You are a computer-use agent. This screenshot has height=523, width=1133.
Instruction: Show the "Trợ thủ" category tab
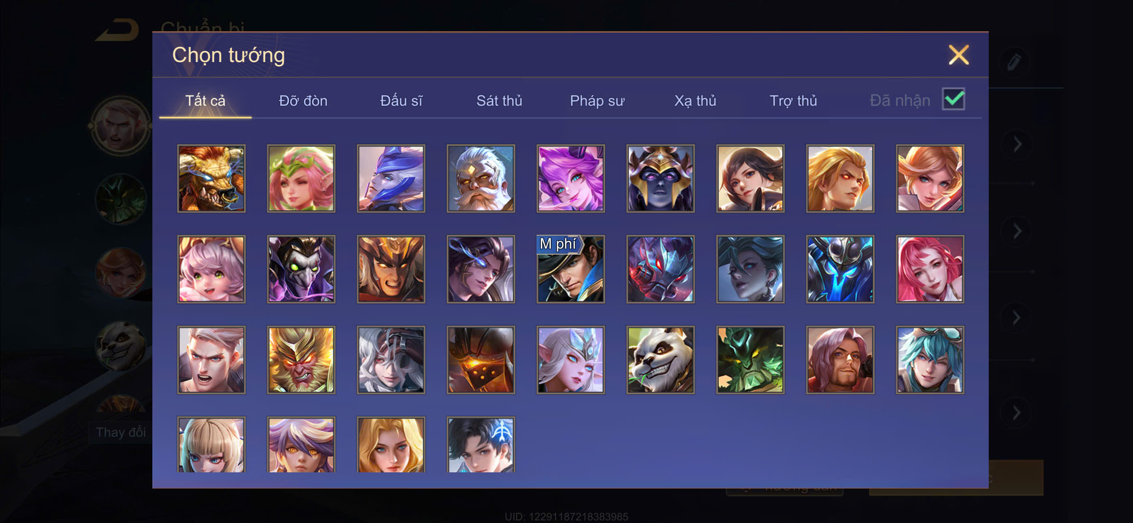click(x=793, y=101)
